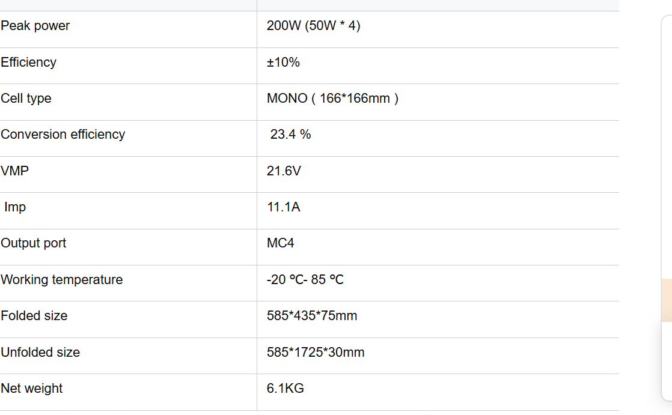Screen dimensions: 672x415
Task: Click the "Peak power" row label
Action: tap(35, 26)
